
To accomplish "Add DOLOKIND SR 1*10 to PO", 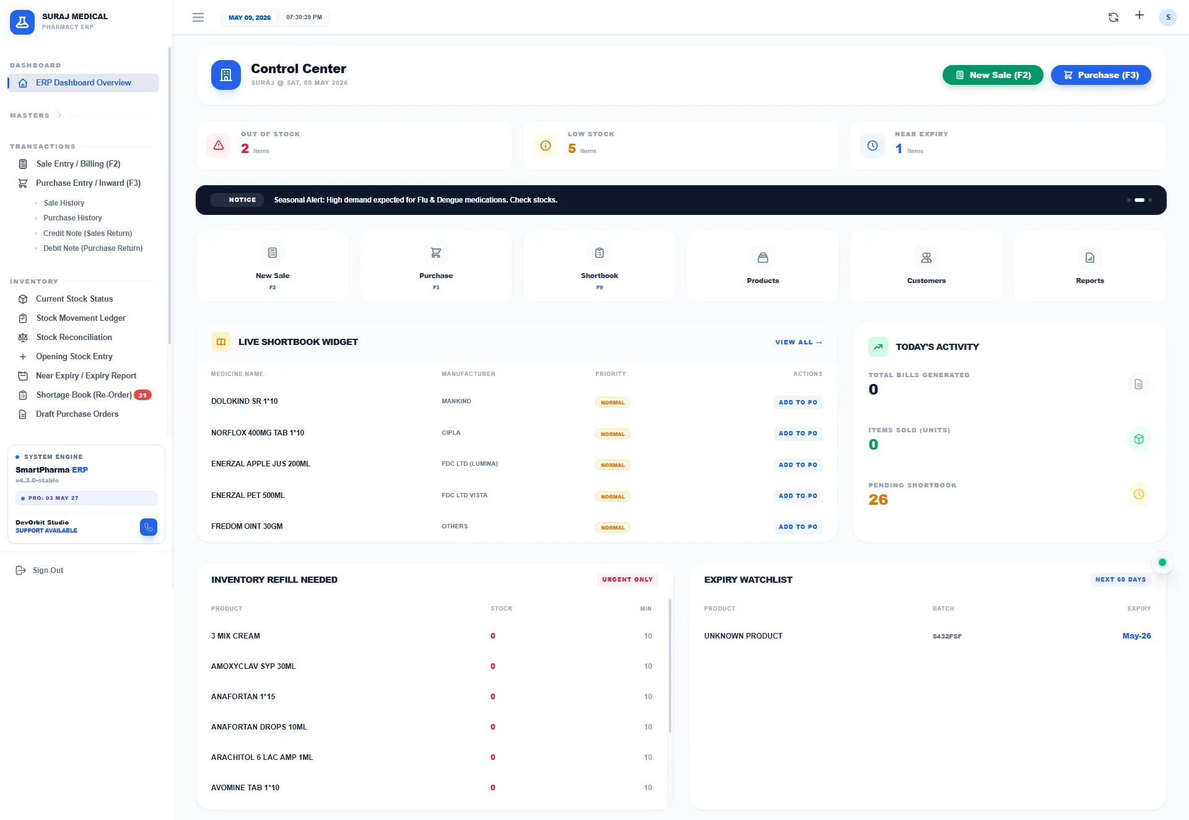I will tap(798, 402).
